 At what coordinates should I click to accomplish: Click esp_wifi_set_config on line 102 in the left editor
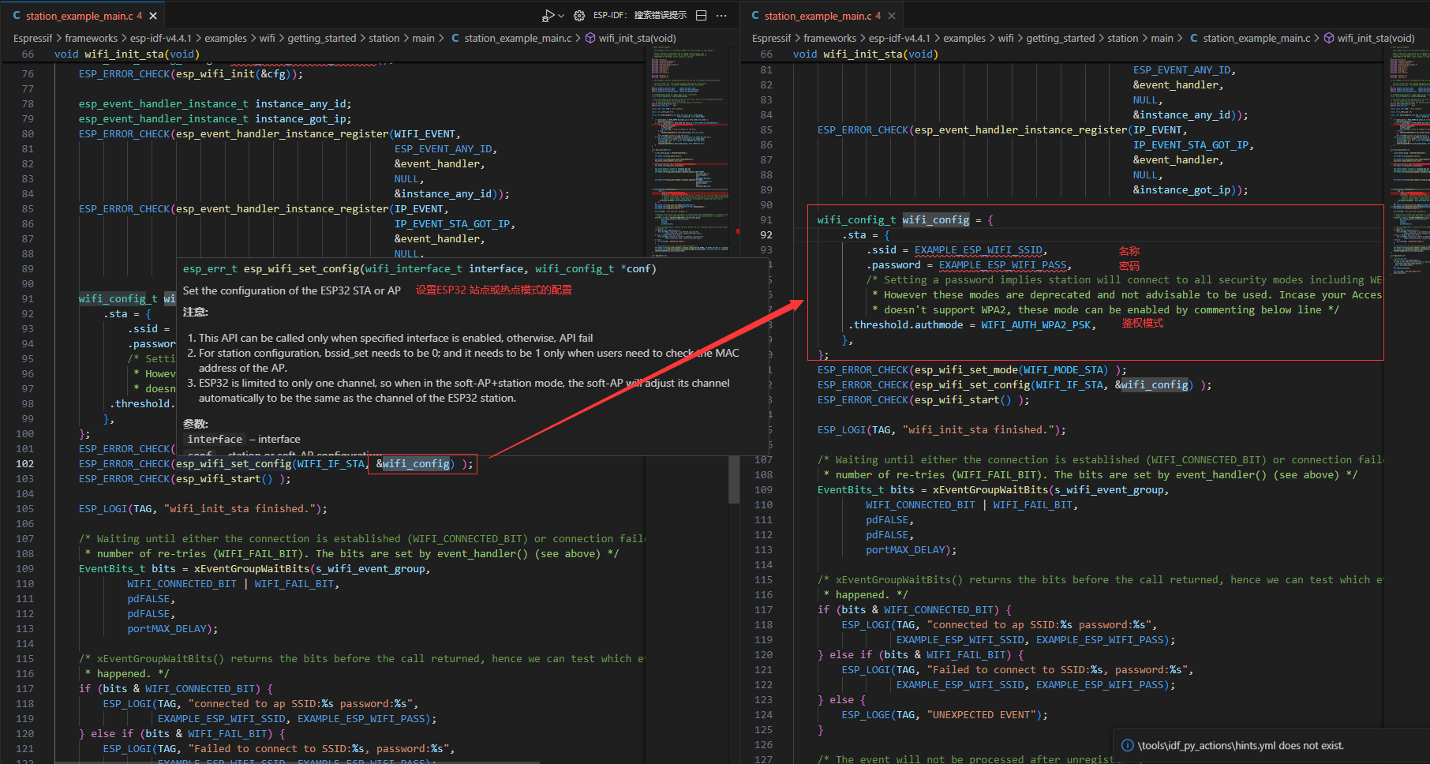tap(234, 464)
